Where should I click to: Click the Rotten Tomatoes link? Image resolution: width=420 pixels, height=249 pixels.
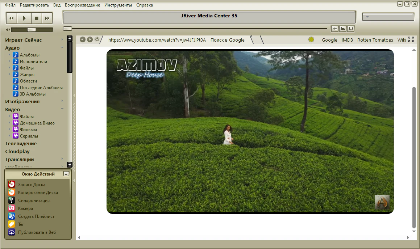click(x=375, y=40)
